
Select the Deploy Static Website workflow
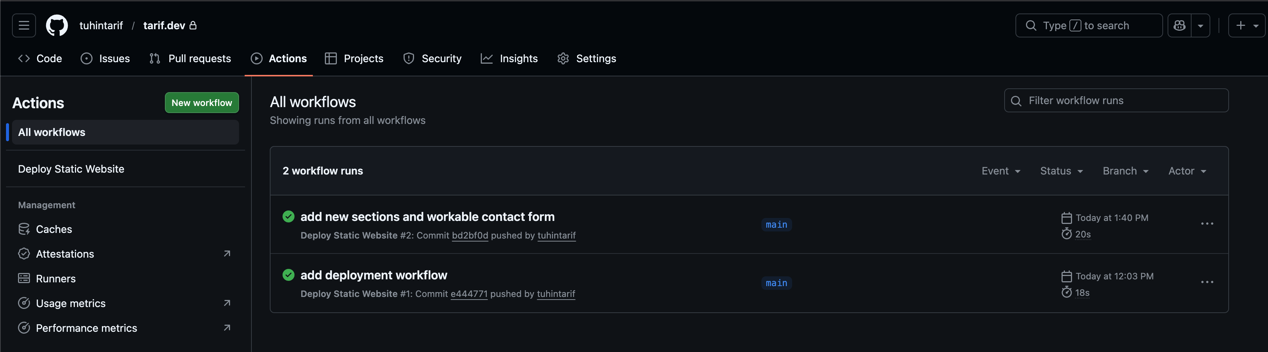[71, 169]
